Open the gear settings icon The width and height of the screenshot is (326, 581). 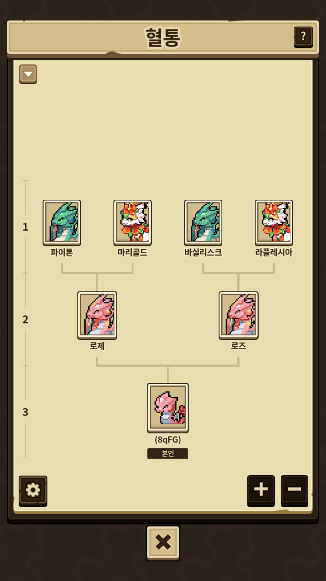(33, 491)
